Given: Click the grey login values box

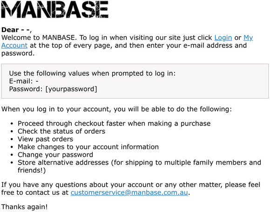Looking at the screenshot, I should pyautogui.click(x=135, y=81).
